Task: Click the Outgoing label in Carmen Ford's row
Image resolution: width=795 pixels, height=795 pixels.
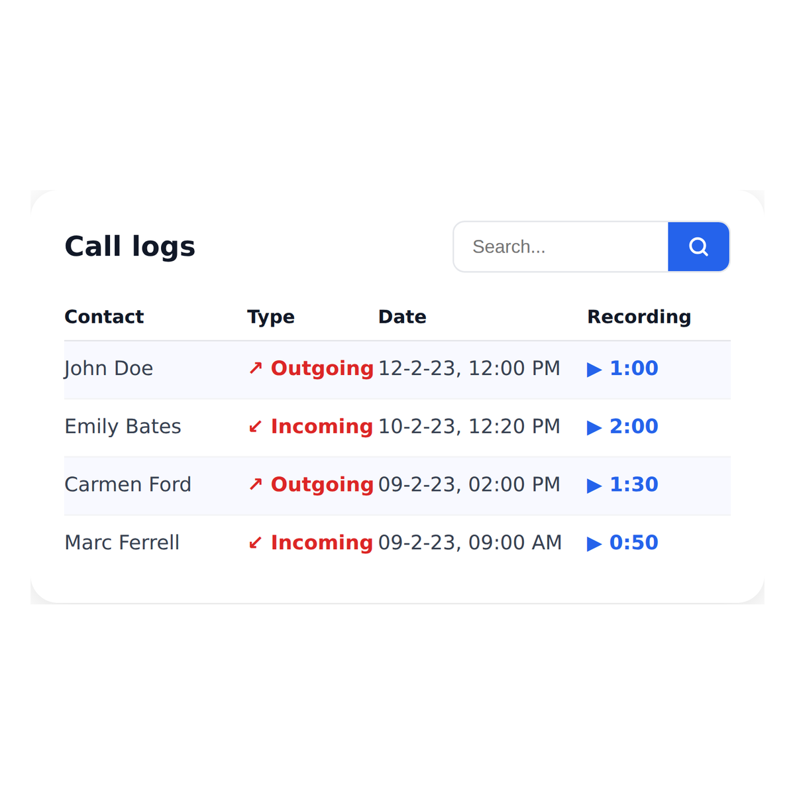Action: tap(323, 486)
